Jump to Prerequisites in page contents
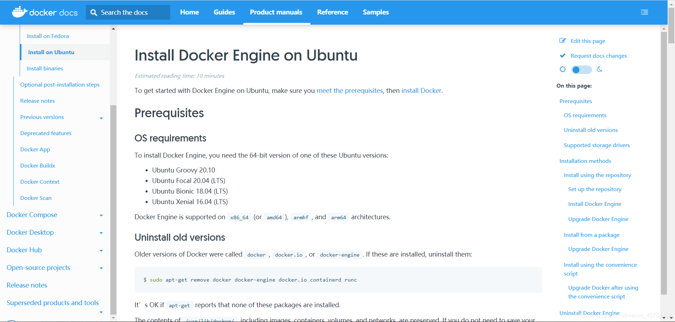675x322 pixels. tap(576, 101)
